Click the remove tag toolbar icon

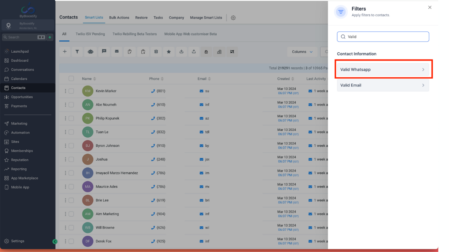(143, 52)
